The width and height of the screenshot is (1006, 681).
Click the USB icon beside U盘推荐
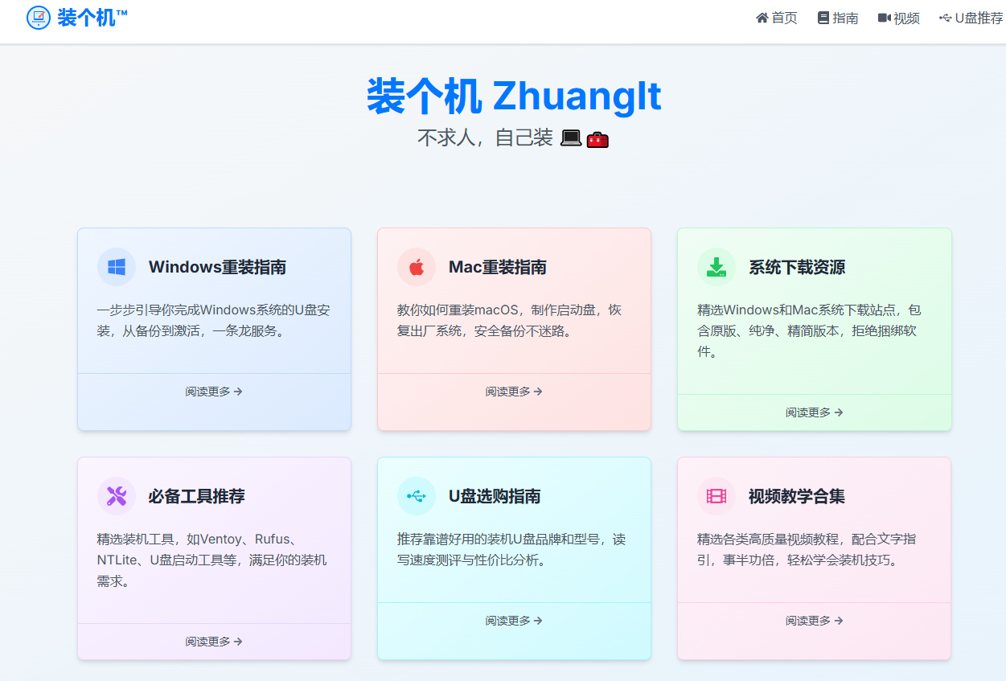(x=946, y=18)
